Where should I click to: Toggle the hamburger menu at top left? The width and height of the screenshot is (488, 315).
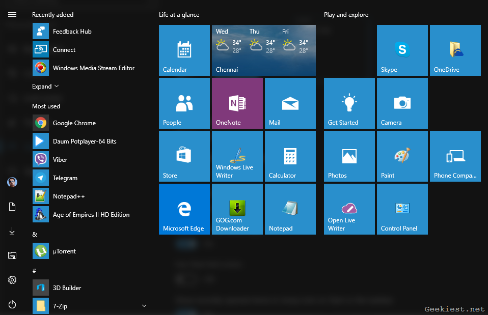(x=12, y=14)
